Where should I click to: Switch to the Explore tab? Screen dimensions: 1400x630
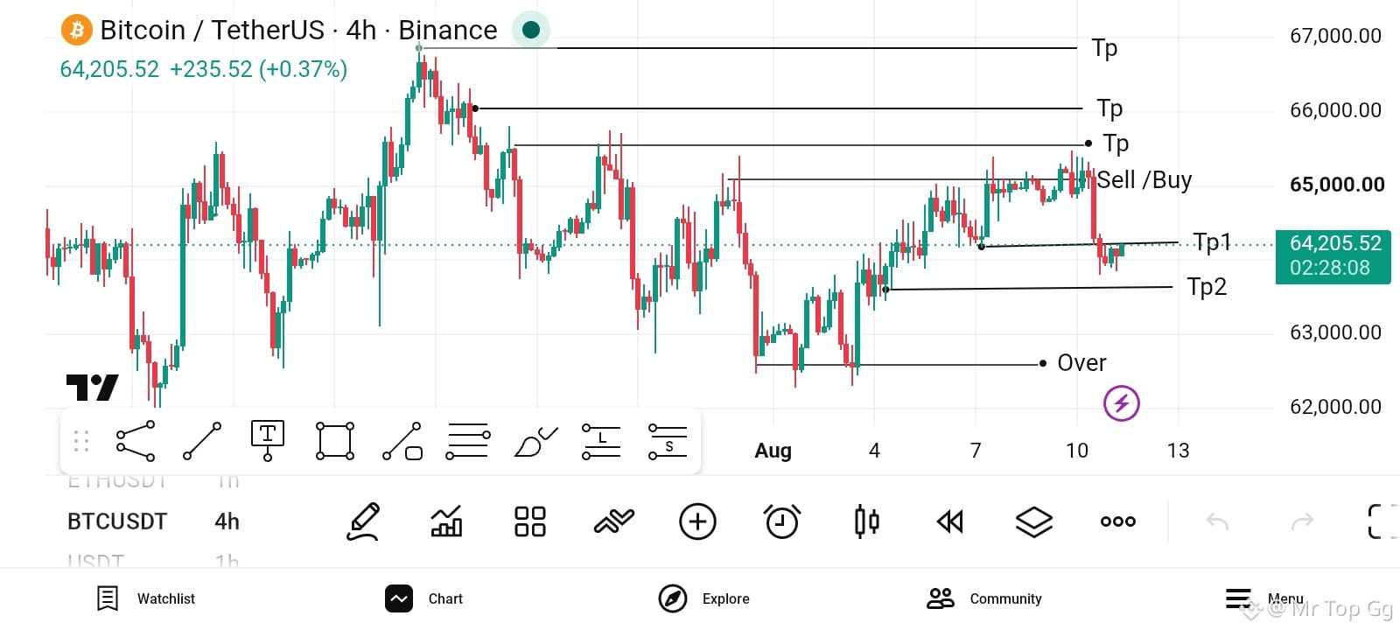704,598
